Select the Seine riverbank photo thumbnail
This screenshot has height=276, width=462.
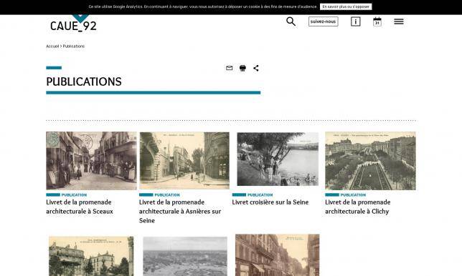point(278,159)
